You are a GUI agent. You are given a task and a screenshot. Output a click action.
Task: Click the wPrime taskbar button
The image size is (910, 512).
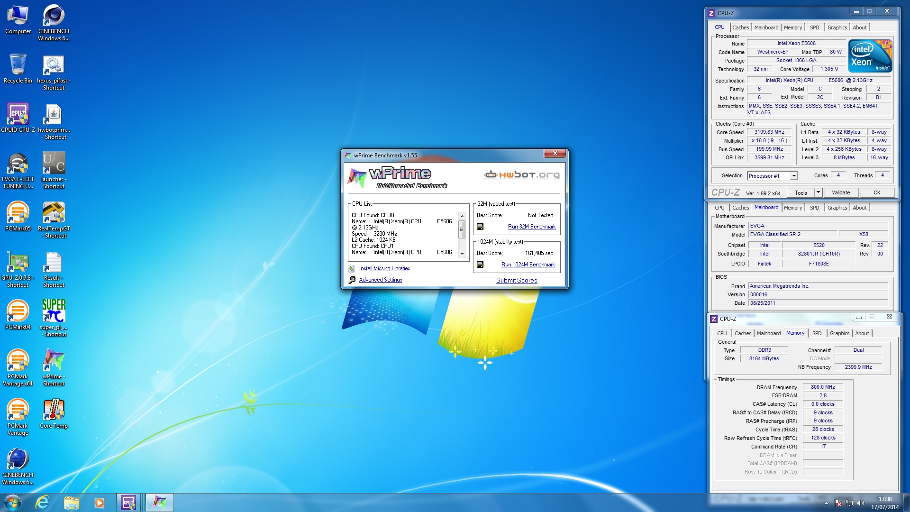tap(159, 503)
